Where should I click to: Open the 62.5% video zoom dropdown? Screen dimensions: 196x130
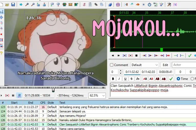tap(97, 95)
